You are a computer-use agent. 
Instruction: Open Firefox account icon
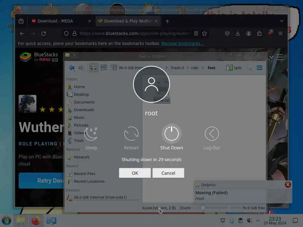click(249, 34)
